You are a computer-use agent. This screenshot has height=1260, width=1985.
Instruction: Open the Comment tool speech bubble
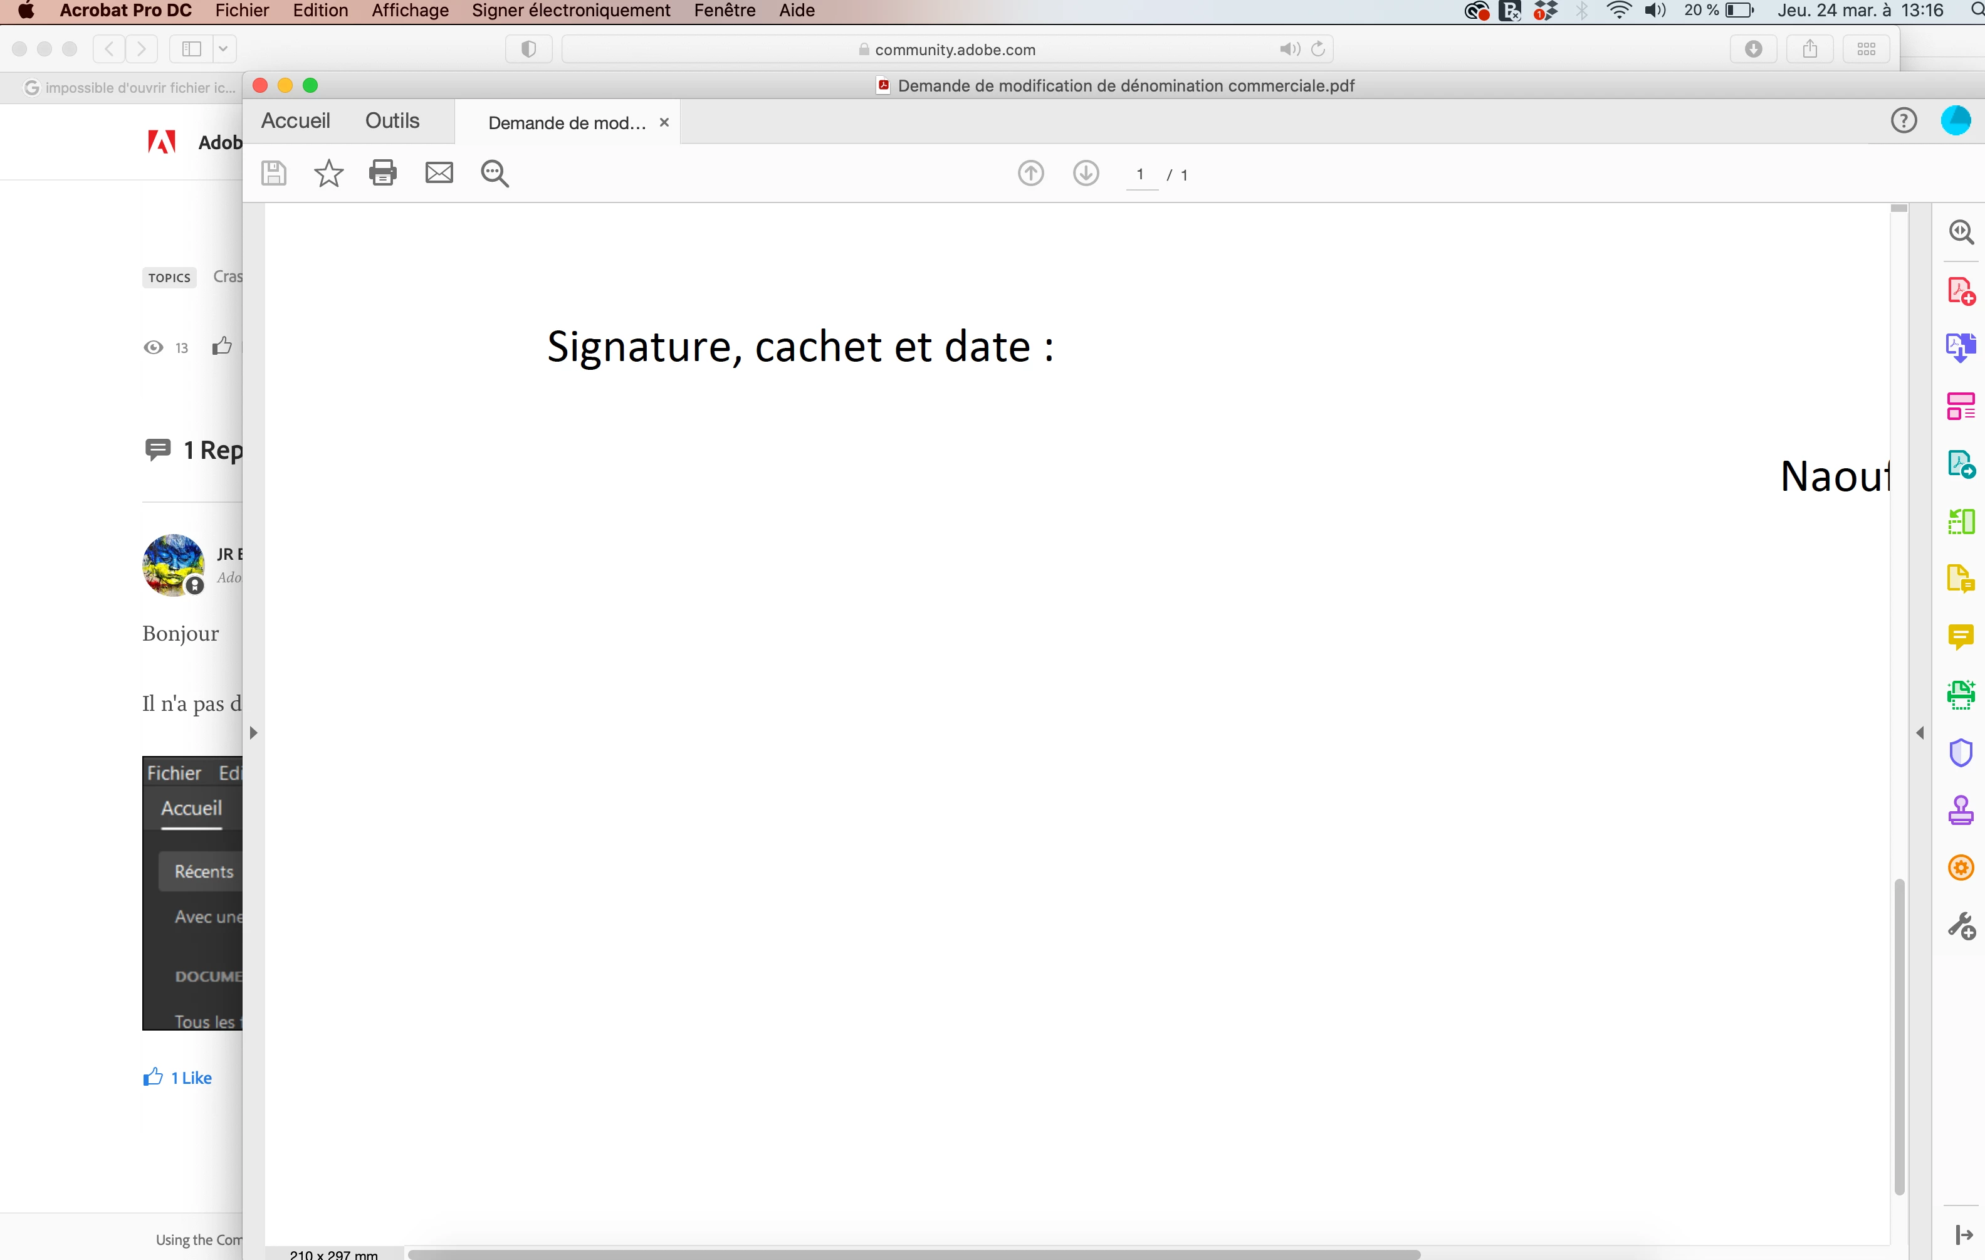[x=1961, y=636]
